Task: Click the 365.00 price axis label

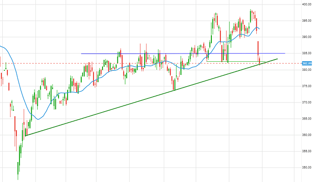Action: point(305,119)
